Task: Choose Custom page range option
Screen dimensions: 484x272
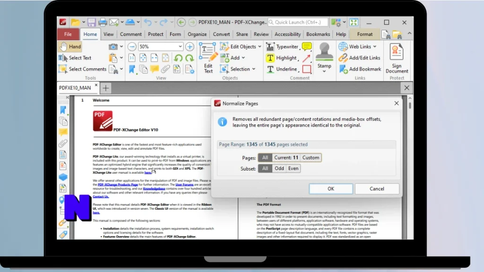Action: click(311, 158)
